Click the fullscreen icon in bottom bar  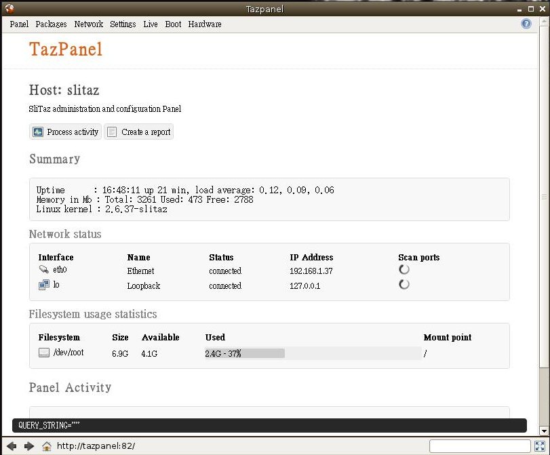[x=539, y=446]
